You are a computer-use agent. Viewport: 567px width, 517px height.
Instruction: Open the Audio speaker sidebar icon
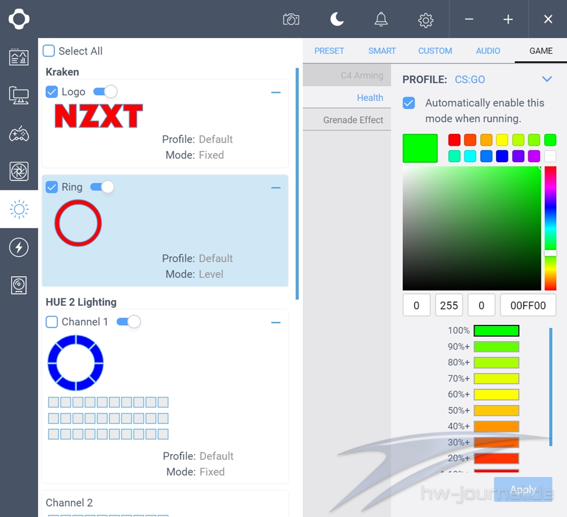(19, 285)
